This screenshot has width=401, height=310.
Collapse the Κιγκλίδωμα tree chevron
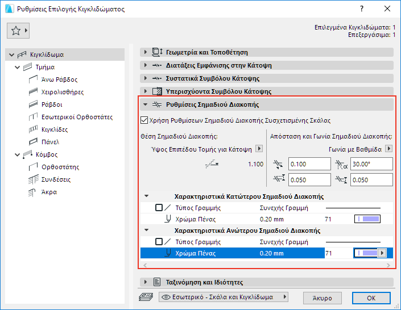[11, 55]
